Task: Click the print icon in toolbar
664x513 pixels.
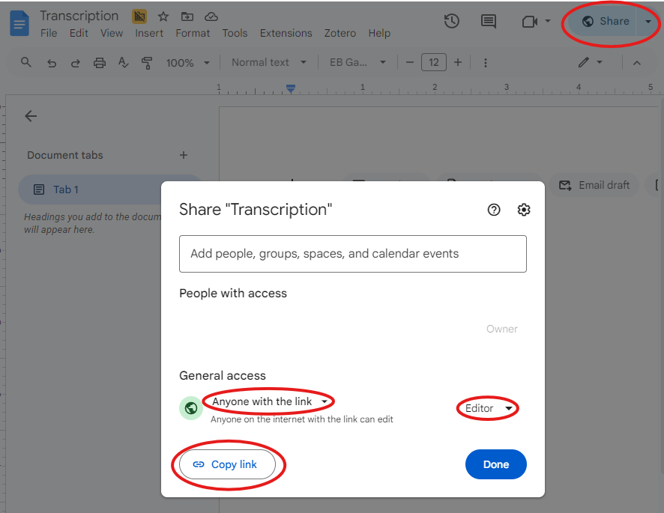Action: click(x=99, y=63)
